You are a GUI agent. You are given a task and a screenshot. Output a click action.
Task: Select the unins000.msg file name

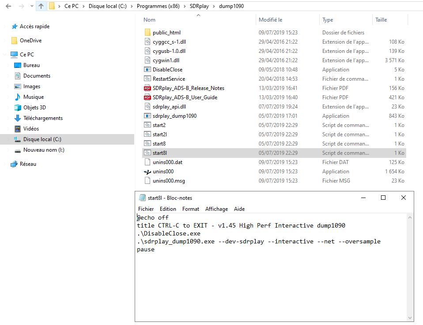169,181
